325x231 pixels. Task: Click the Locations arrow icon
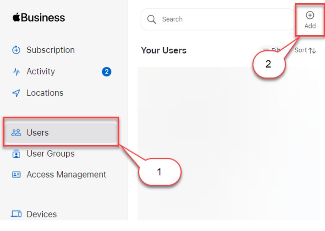pos(16,93)
